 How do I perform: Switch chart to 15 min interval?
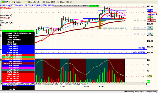tap(61, 2)
